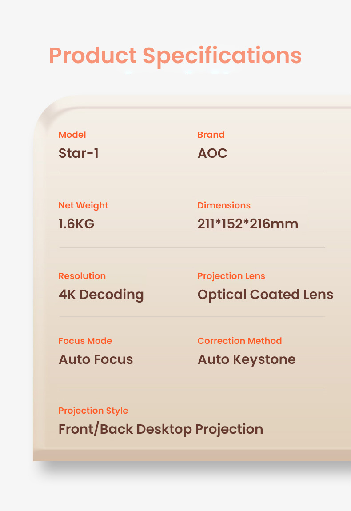Viewport: 351px width, 511px height.
Task: Click the AOC brand value
Action: [212, 153]
